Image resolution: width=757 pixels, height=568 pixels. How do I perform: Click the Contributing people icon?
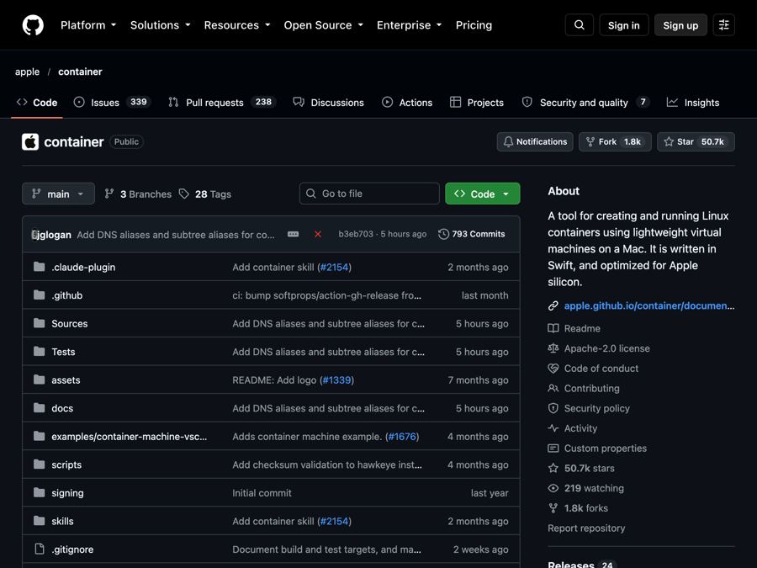pyautogui.click(x=553, y=388)
